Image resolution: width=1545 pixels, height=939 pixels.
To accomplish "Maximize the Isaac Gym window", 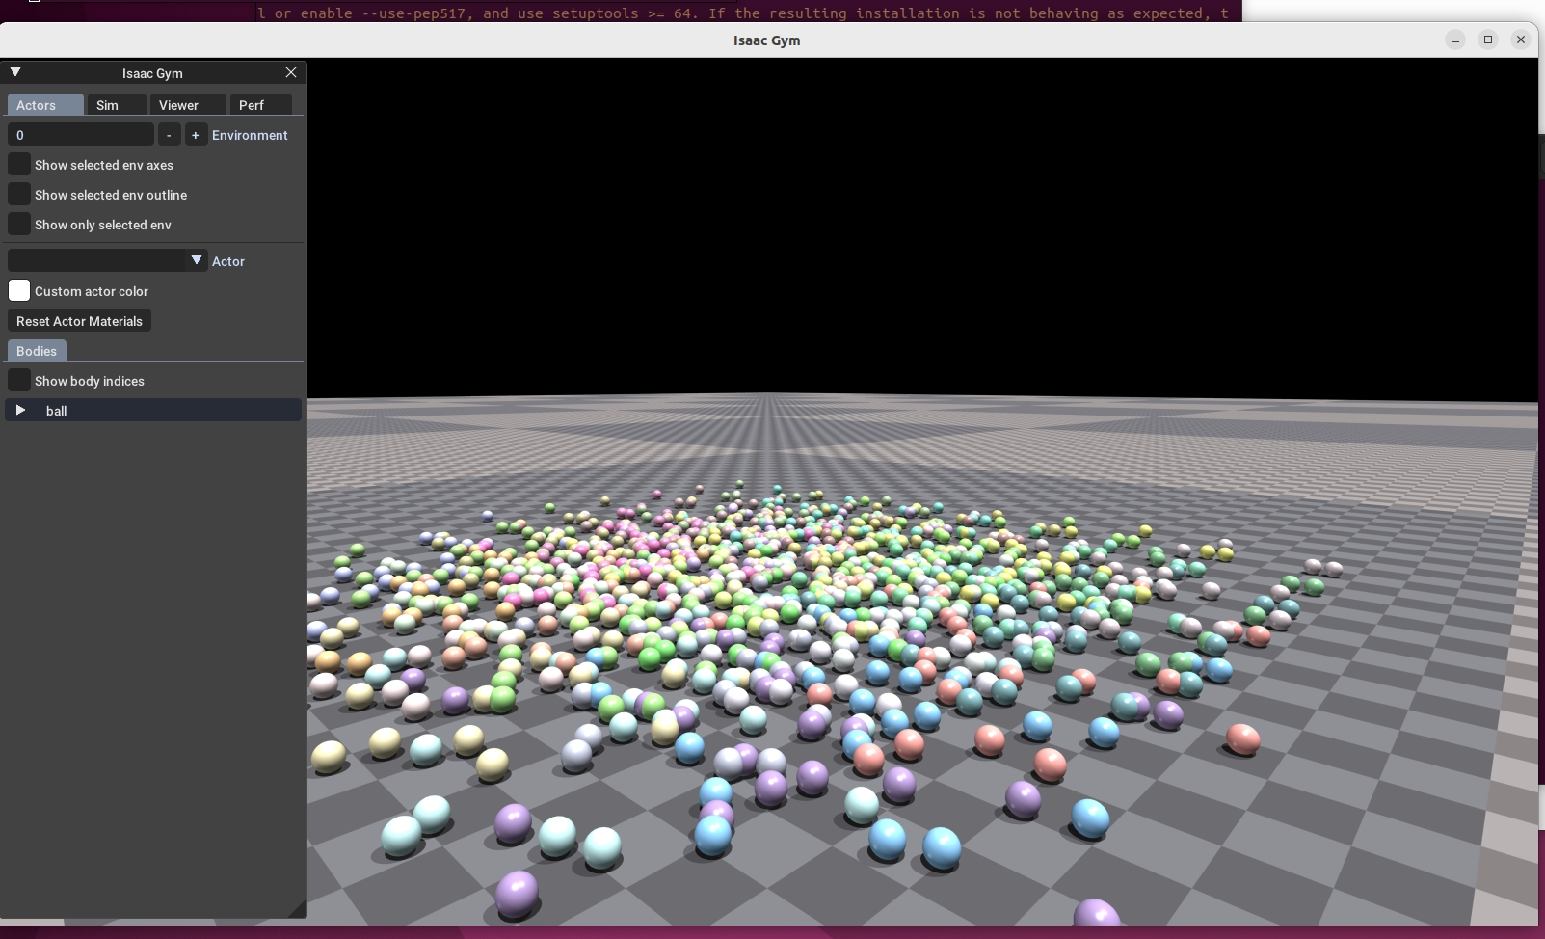I will (x=1488, y=40).
